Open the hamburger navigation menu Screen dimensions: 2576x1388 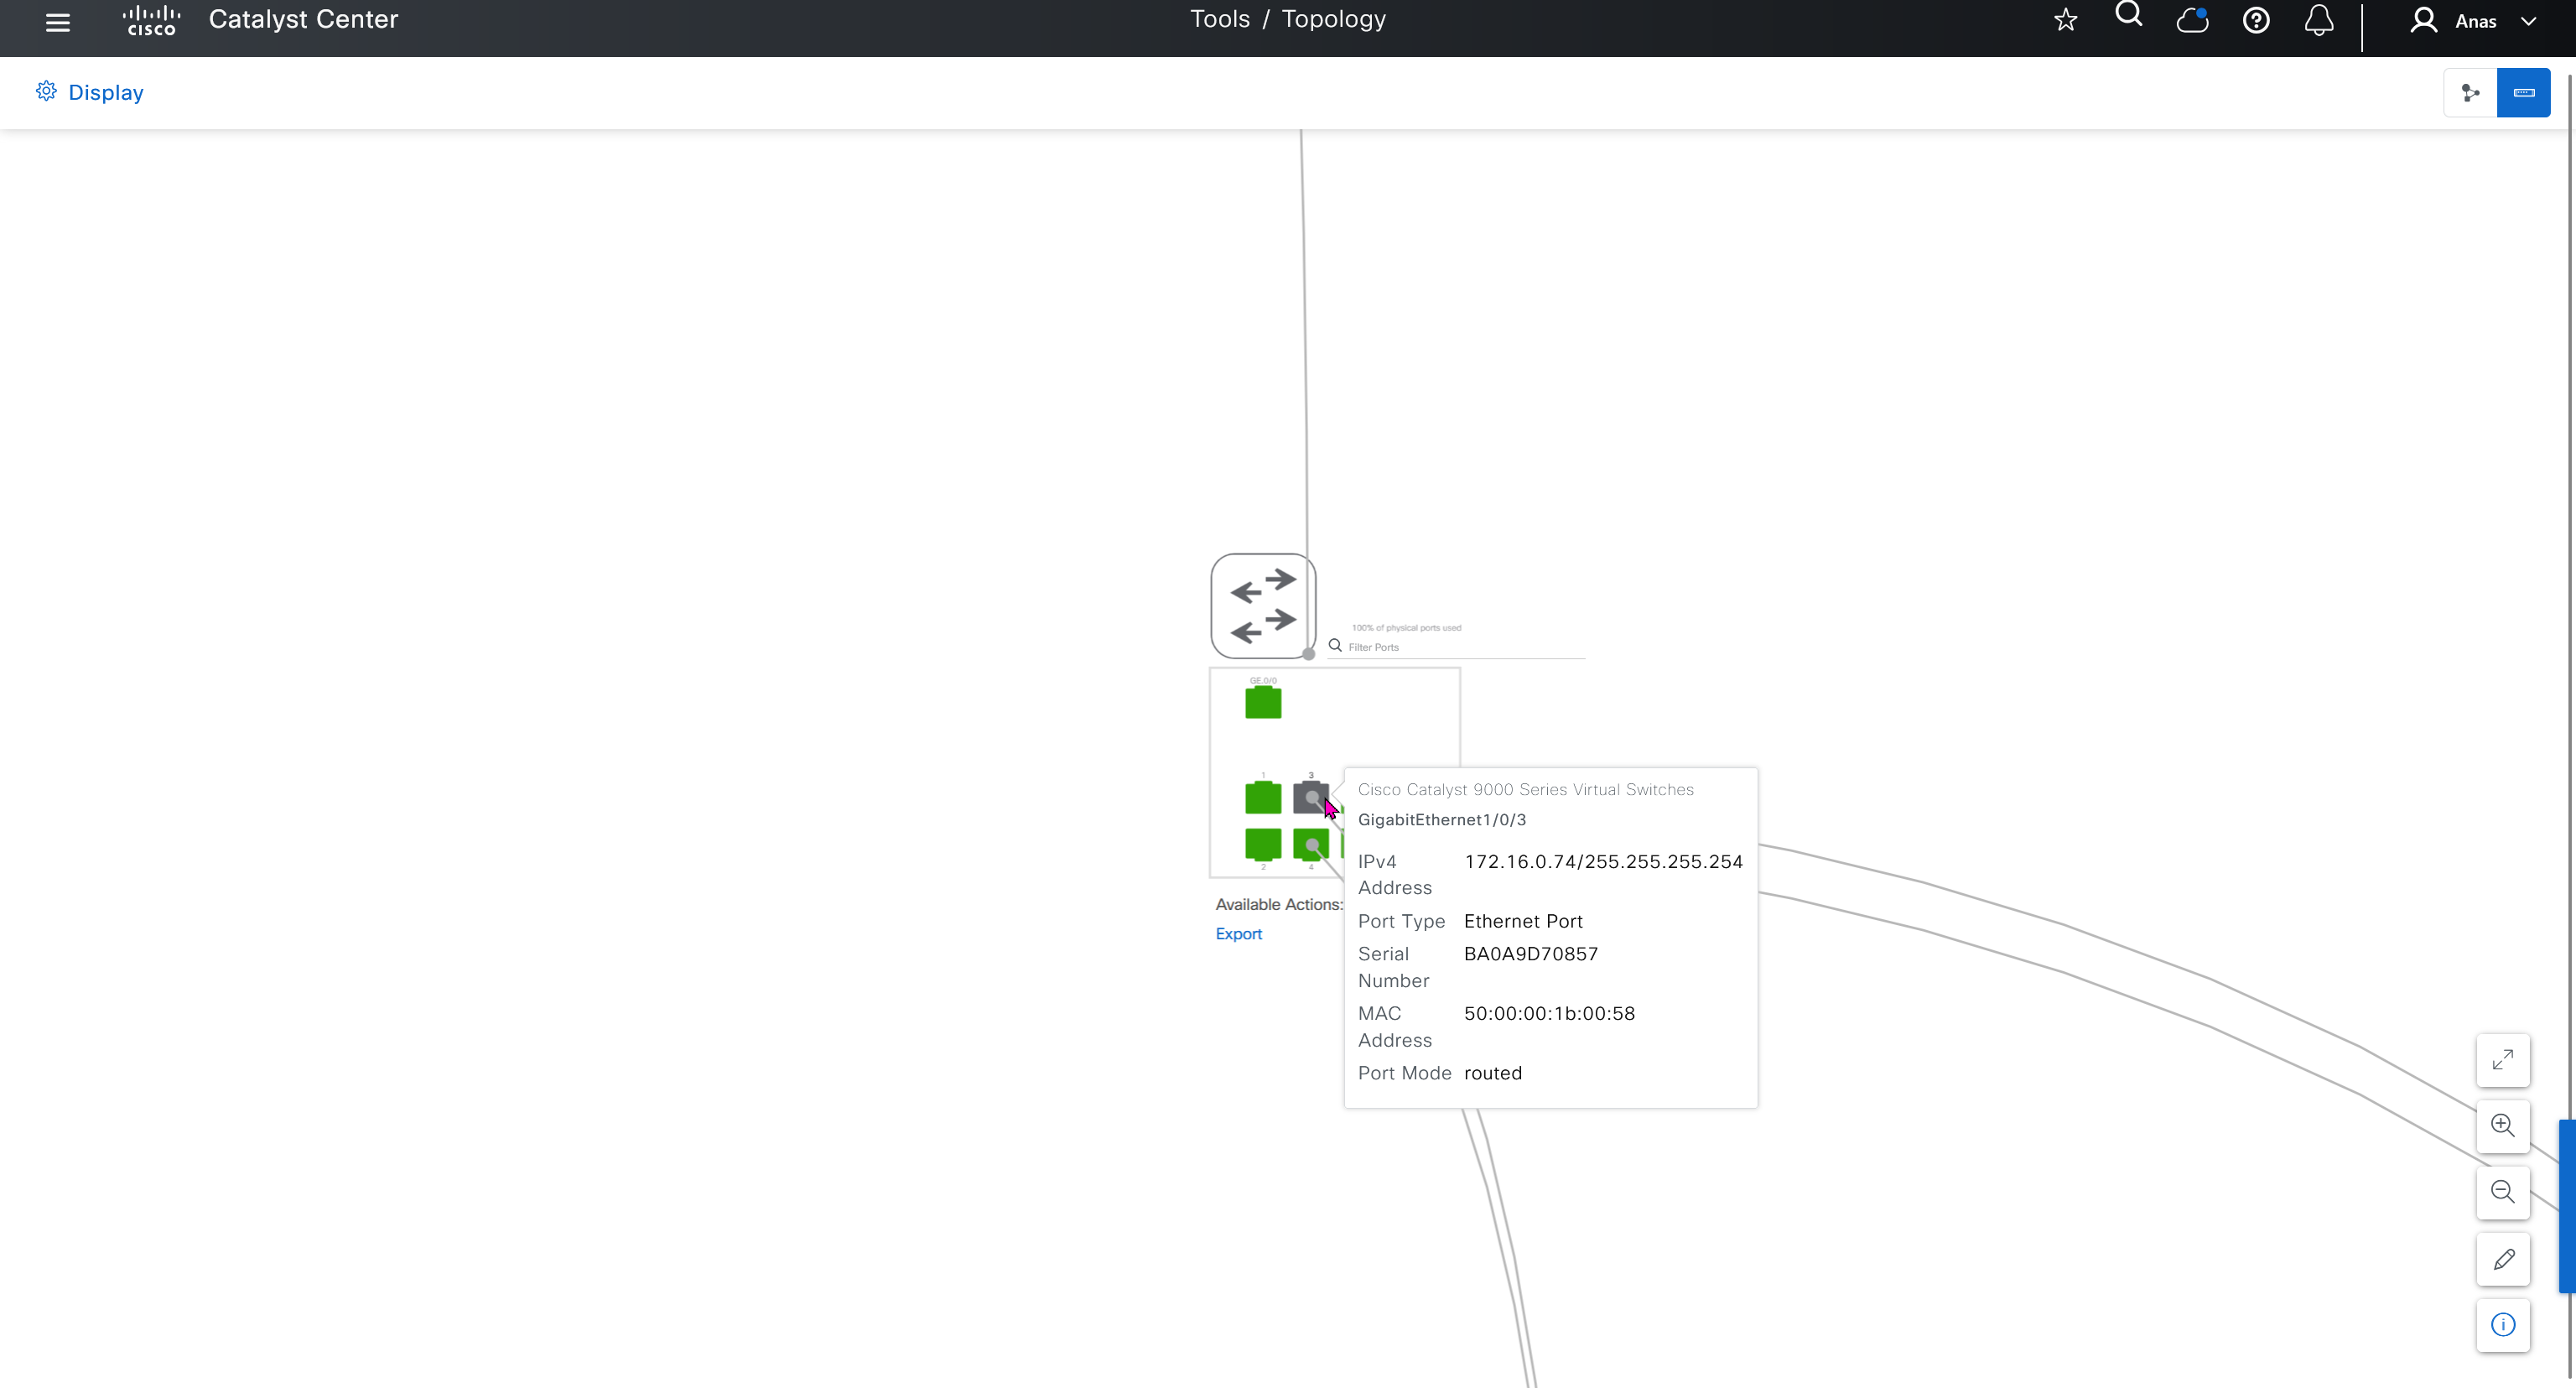57,22
